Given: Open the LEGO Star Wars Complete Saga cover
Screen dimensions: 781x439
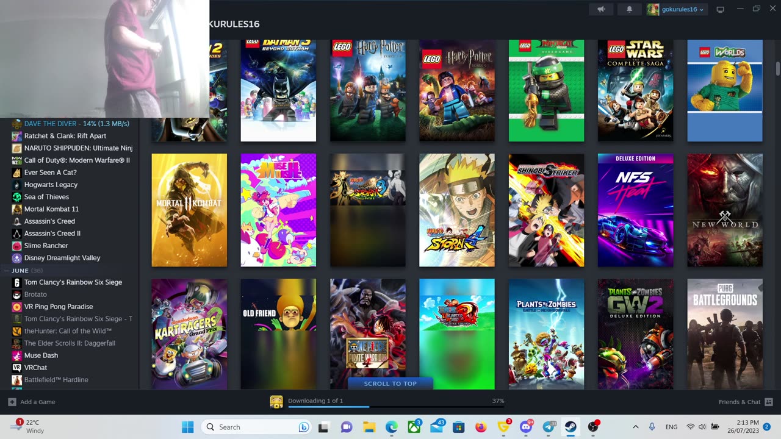Looking at the screenshot, I should 635,91.
